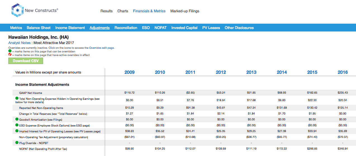Viewport: 356px width, 156px height.
Task: Open the Other Disclosures tab
Action: point(239,28)
